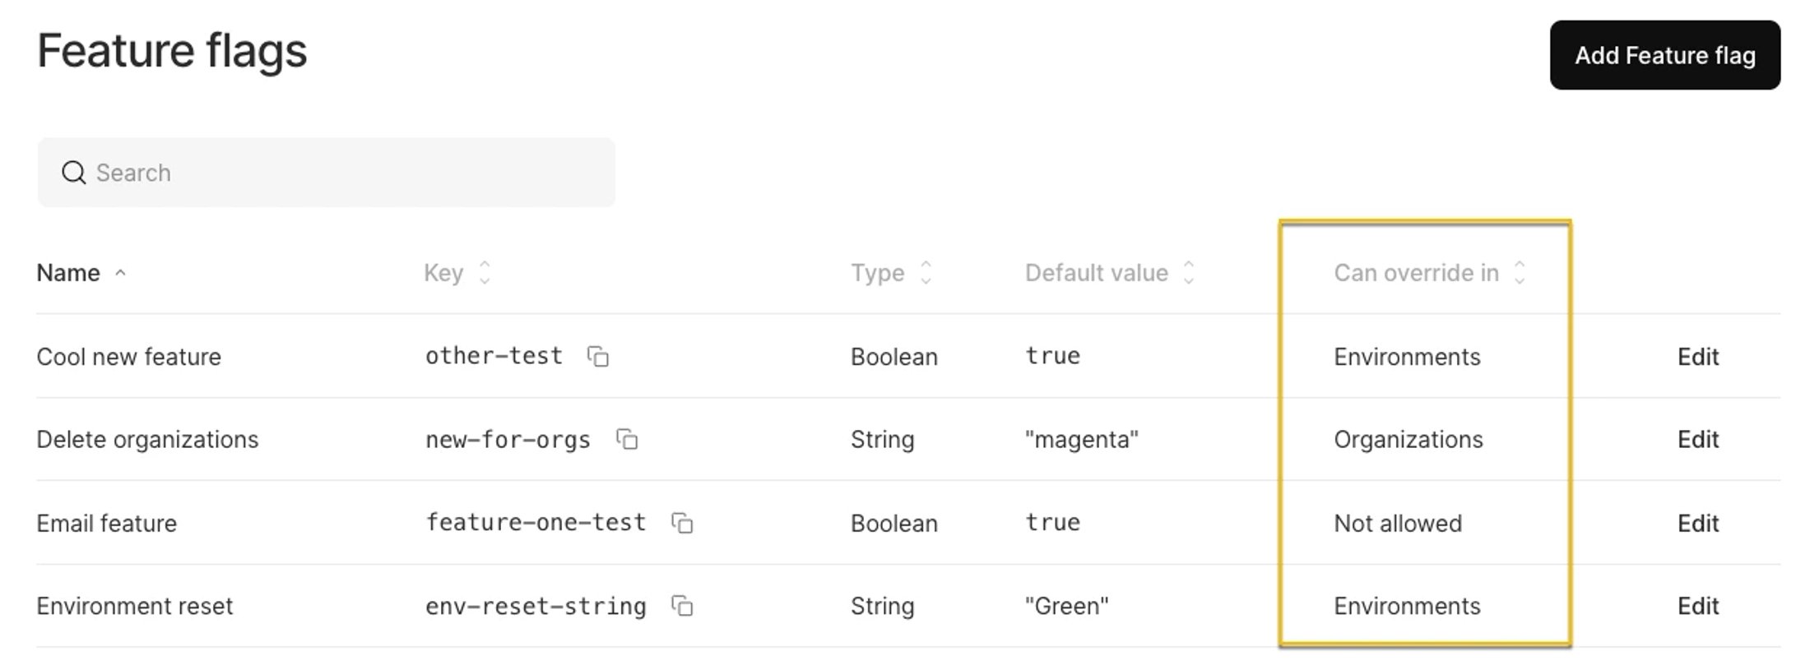Image resolution: width=1810 pixels, height=665 pixels.
Task: Sort by Can override in column
Action: pos(1520,273)
